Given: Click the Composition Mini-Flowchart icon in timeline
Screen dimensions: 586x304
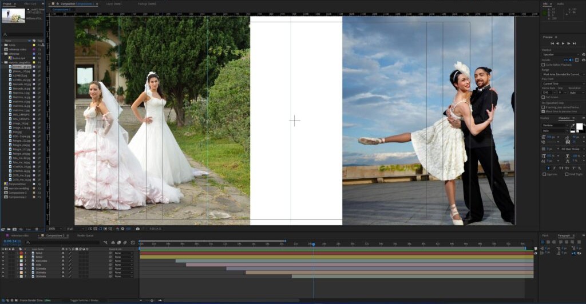Looking at the screenshot, I should tap(105, 242).
